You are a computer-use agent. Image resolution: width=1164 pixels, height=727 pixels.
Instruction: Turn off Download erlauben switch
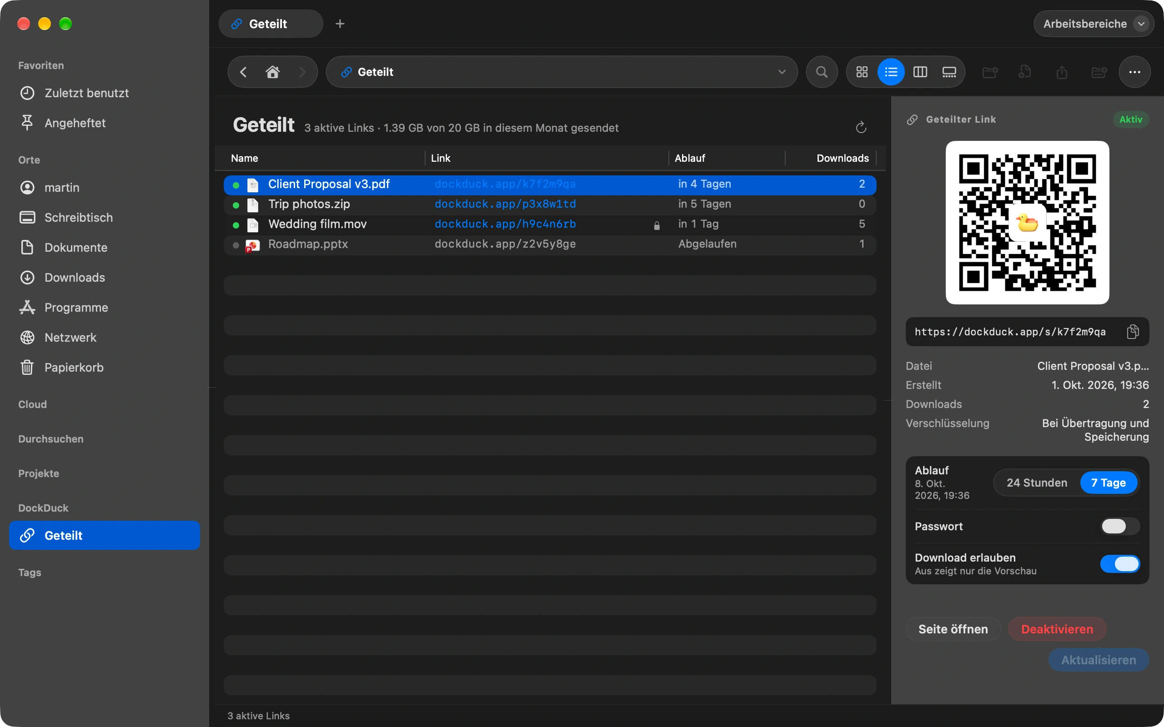[x=1120, y=563]
